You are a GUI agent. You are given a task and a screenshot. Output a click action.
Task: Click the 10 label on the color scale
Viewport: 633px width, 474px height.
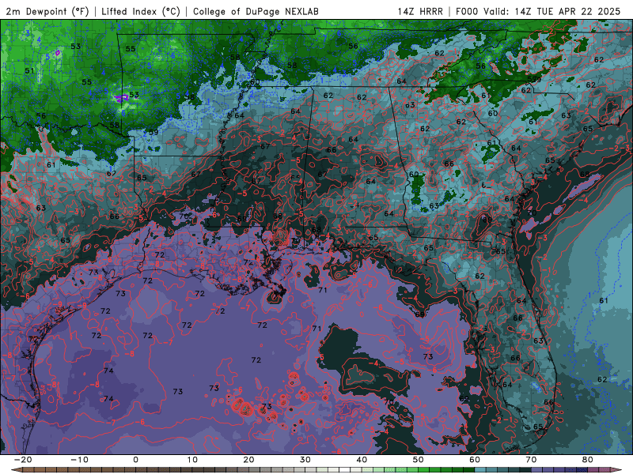[x=192, y=460]
